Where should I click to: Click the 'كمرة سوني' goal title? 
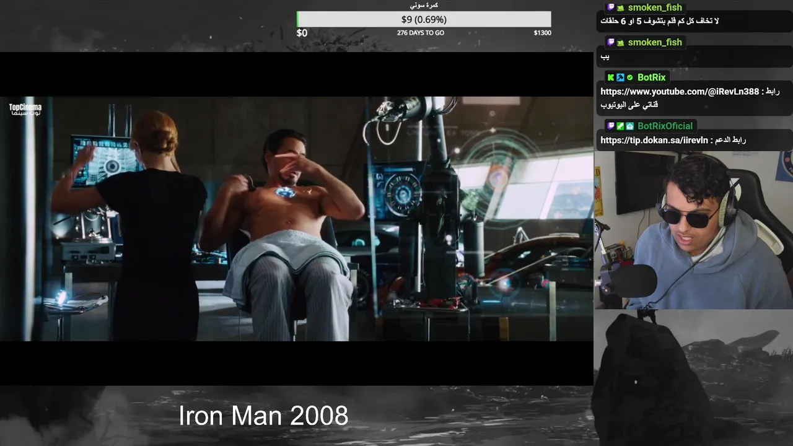pos(424,5)
